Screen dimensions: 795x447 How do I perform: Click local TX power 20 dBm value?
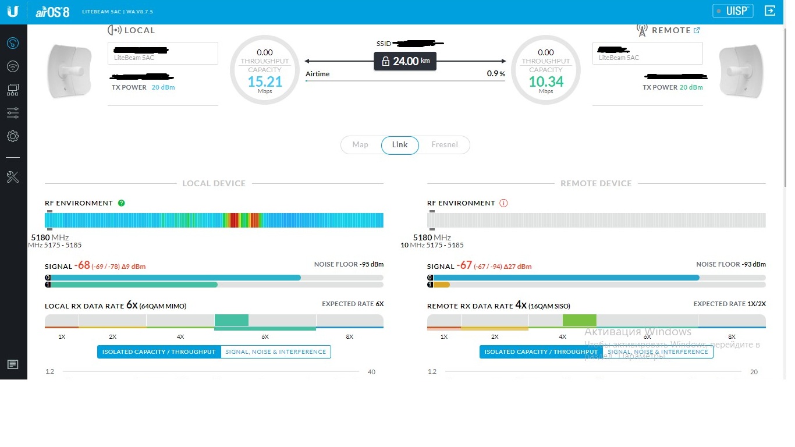164,87
